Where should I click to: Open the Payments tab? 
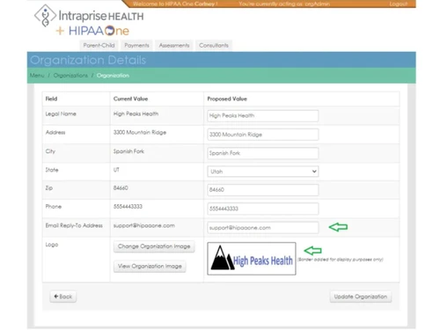point(136,45)
